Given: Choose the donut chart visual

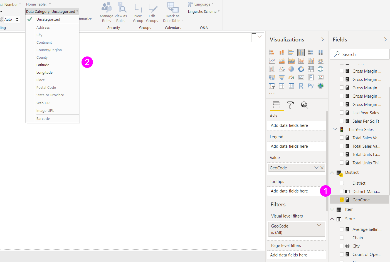Looking at the screenshot, I should pyautogui.click(x=301, y=69).
